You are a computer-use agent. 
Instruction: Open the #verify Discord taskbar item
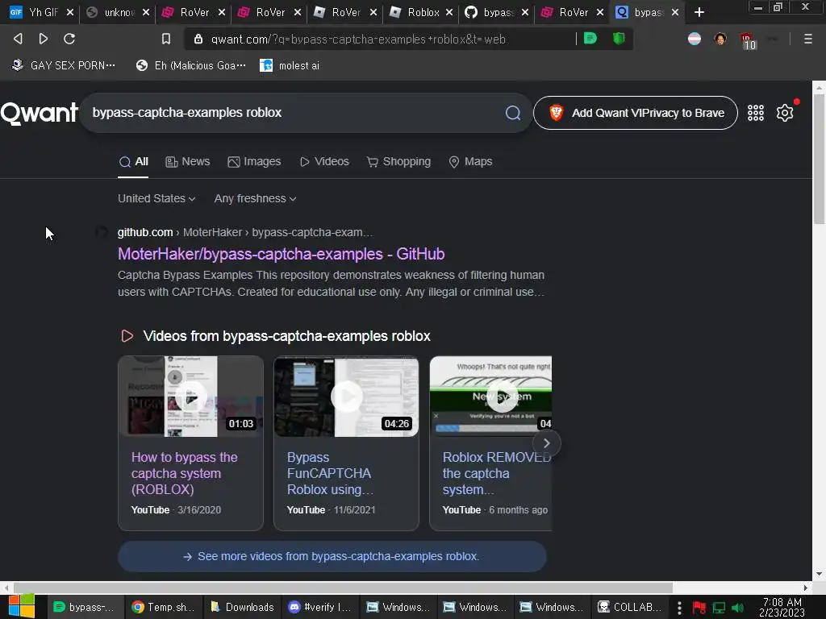(x=320, y=608)
